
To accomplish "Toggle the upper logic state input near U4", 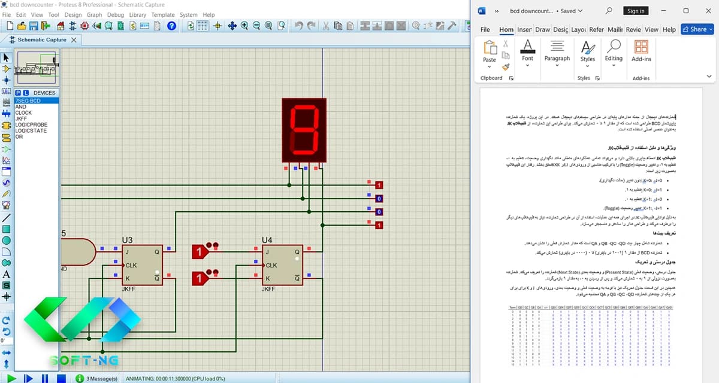I will 200,252.
